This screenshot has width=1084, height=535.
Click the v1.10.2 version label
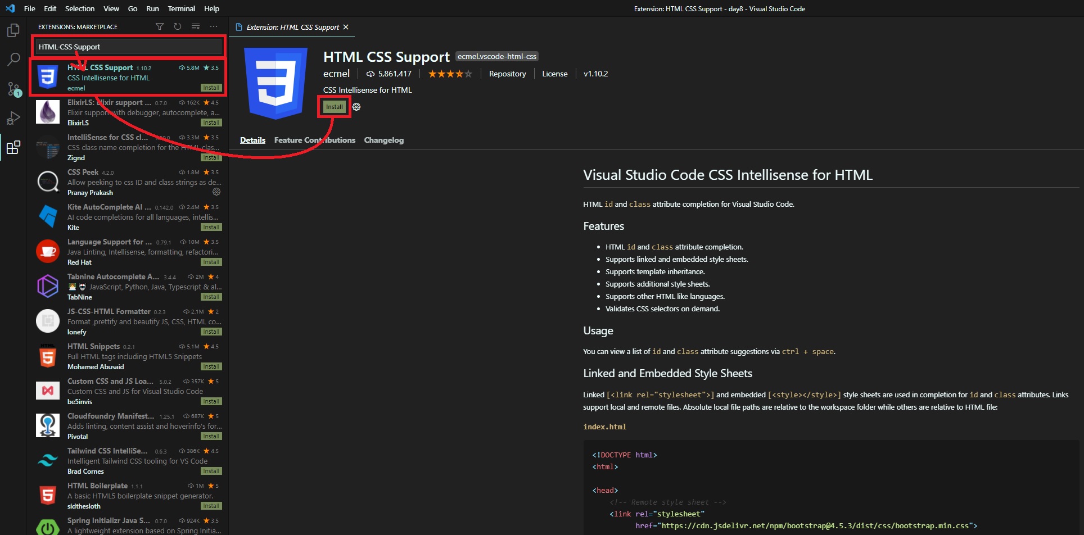[595, 74]
